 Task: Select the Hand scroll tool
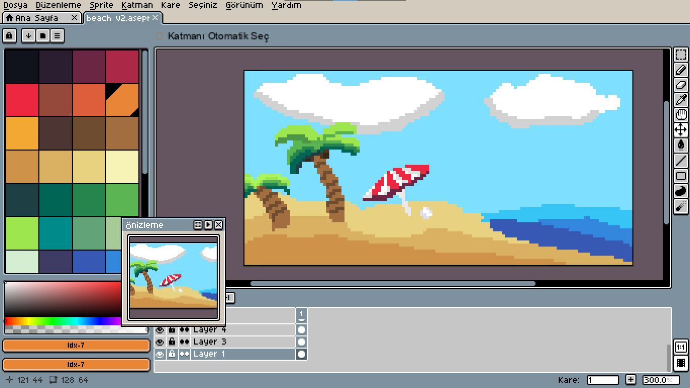[680, 115]
